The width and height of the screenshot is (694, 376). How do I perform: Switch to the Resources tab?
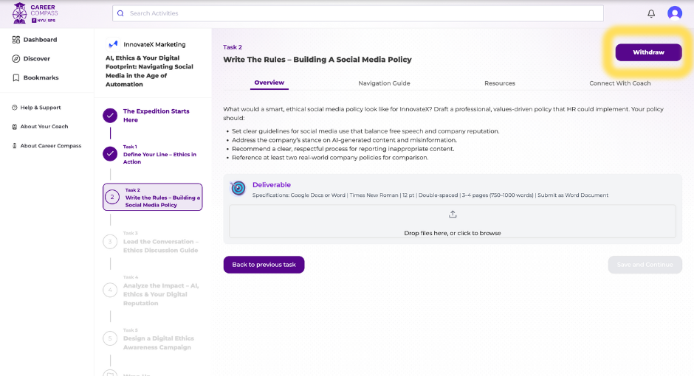tap(500, 83)
